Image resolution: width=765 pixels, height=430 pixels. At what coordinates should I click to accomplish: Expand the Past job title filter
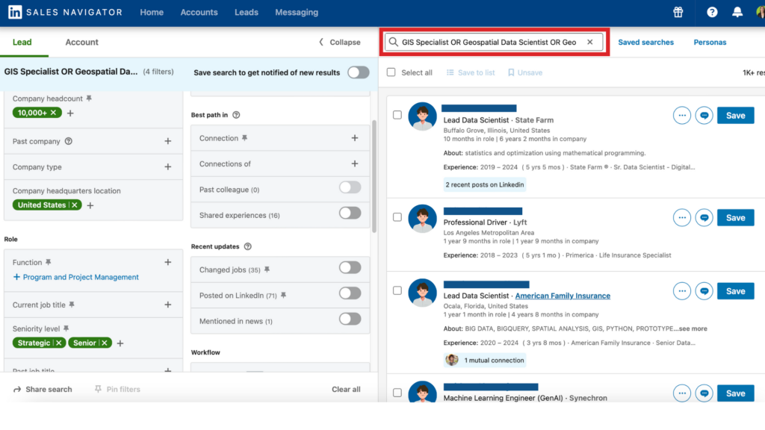point(168,370)
